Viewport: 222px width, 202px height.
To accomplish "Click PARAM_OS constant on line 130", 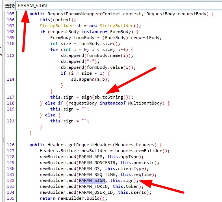I will [89, 169].
